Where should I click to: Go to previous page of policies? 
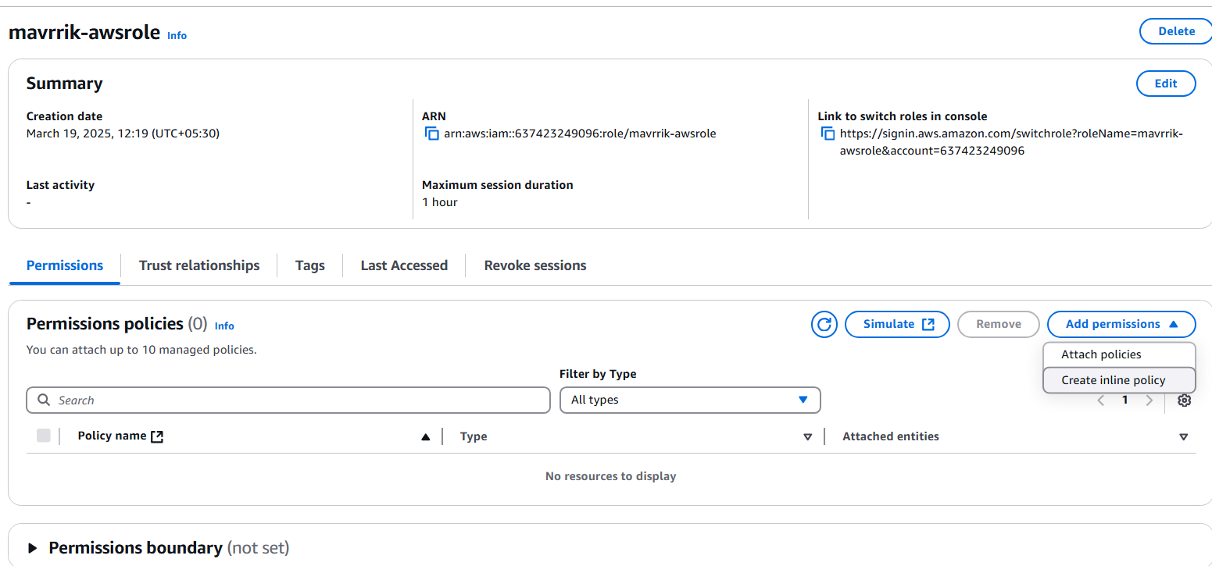1101,400
